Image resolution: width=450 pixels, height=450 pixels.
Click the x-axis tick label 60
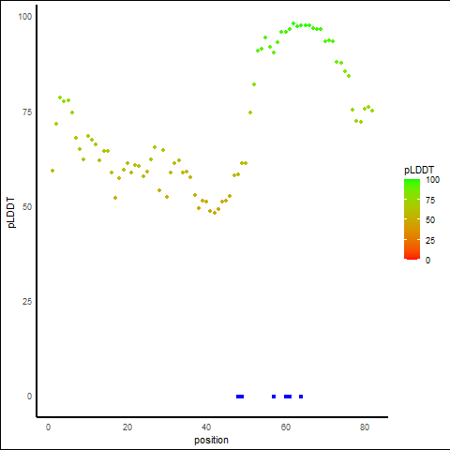(x=286, y=427)
